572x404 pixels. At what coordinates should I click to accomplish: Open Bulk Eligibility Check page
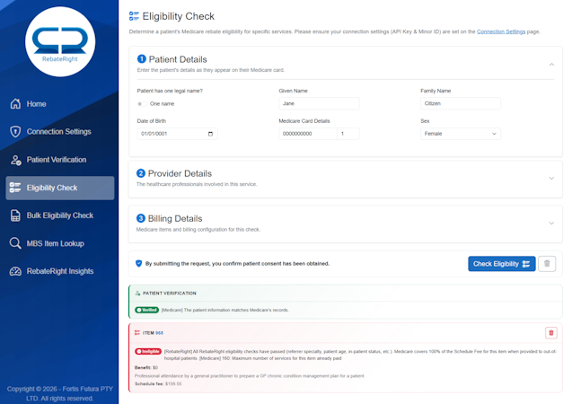pos(60,215)
